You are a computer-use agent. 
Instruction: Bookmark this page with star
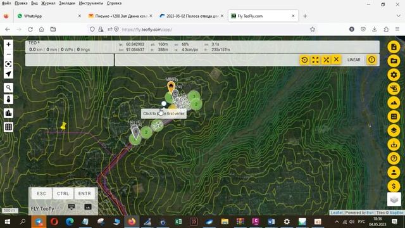tap(313, 30)
